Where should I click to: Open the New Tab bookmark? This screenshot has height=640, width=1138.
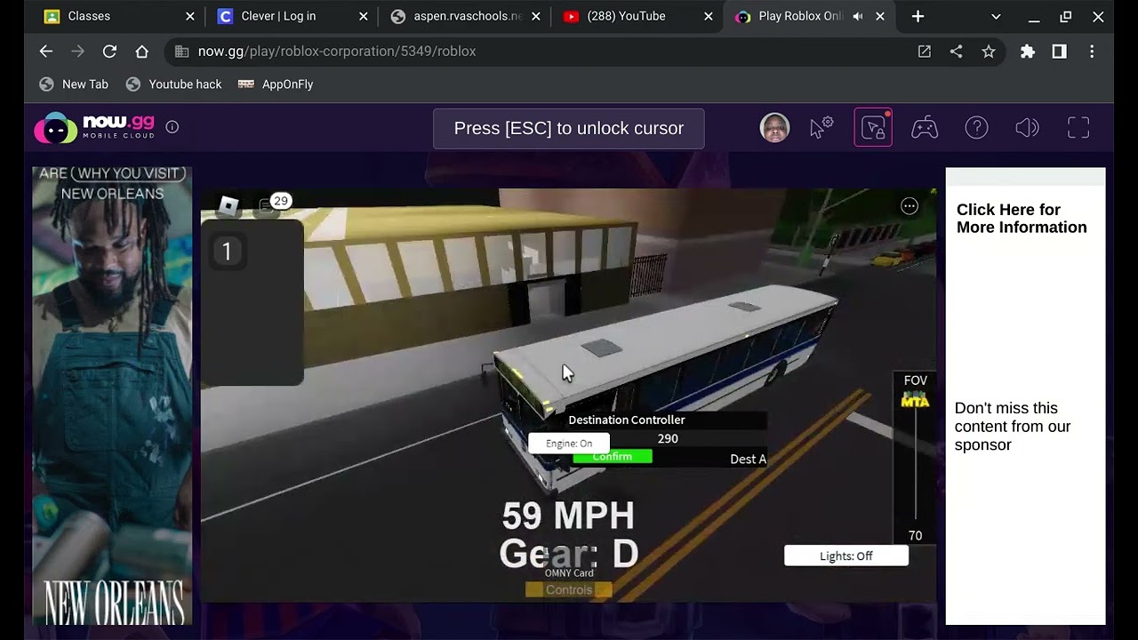click(74, 84)
